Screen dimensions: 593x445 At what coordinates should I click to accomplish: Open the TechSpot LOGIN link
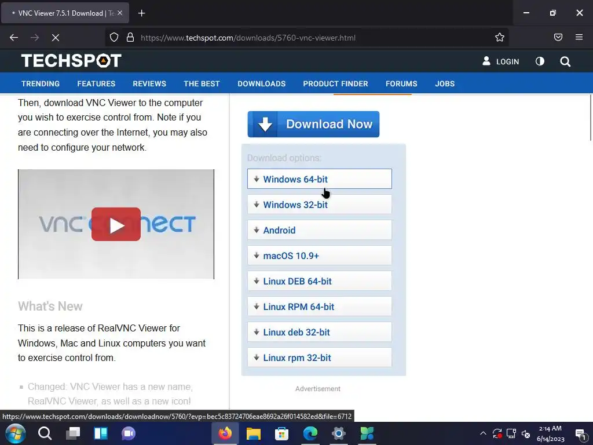501,61
